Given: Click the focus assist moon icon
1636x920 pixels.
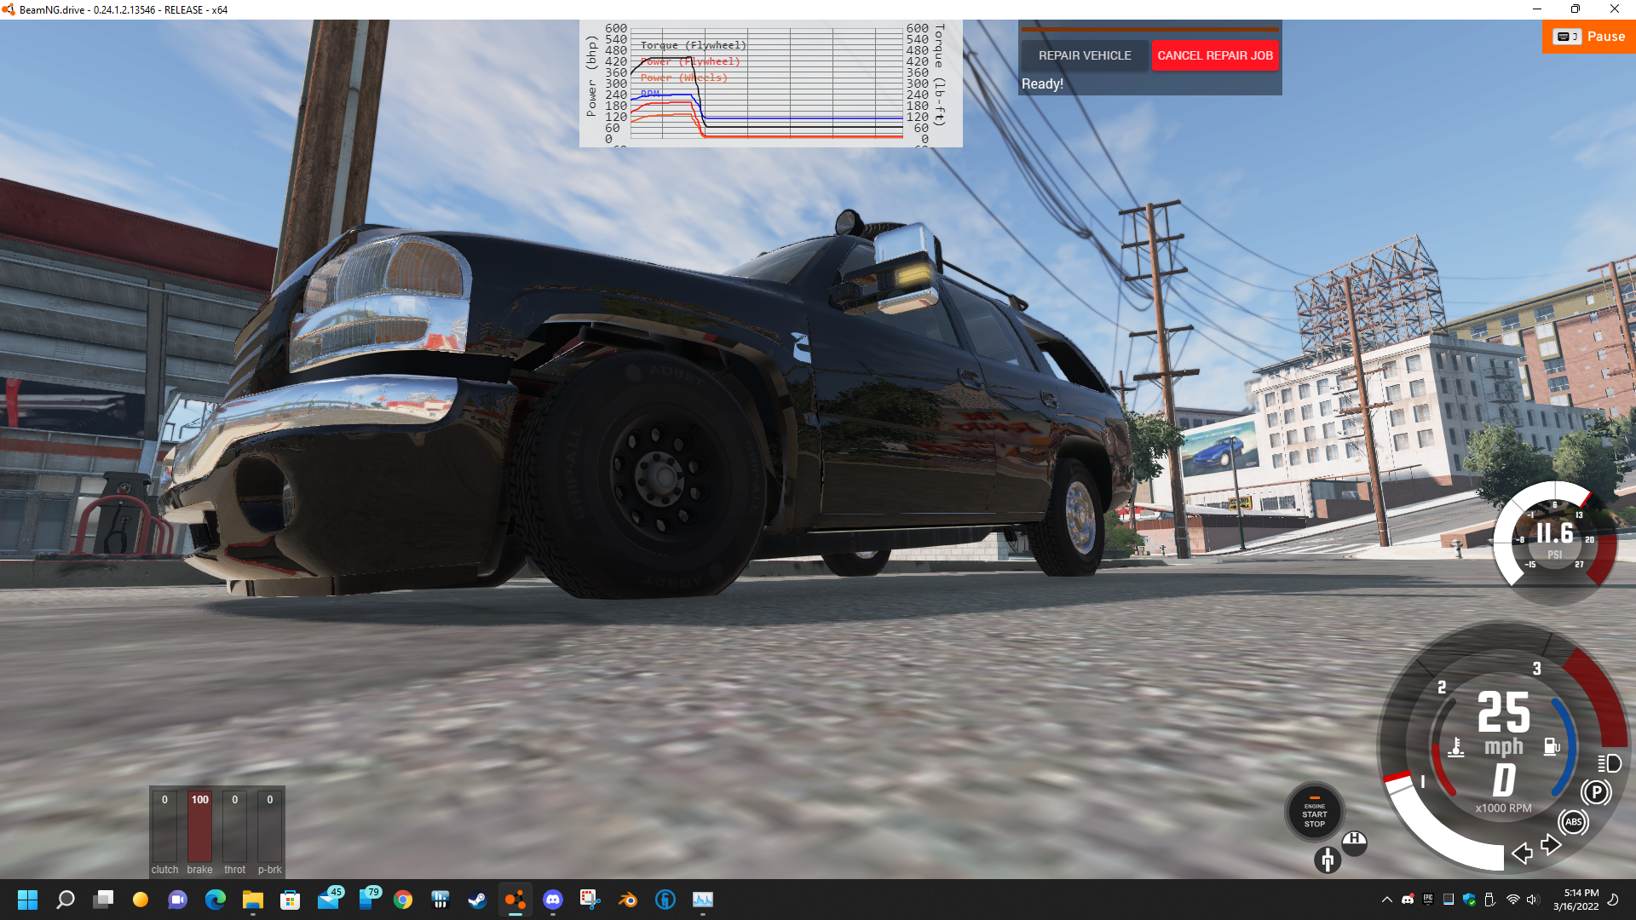Looking at the screenshot, I should [x=1612, y=900].
